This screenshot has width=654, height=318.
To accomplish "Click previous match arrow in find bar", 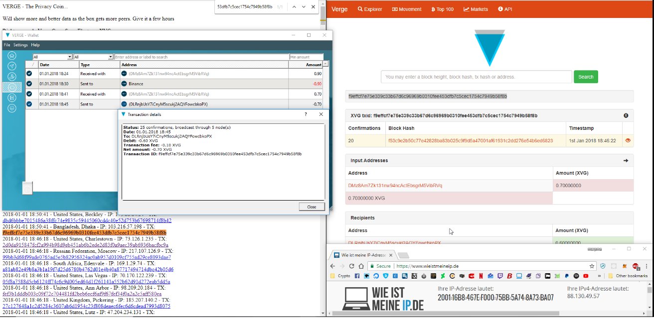I will pos(294,7).
